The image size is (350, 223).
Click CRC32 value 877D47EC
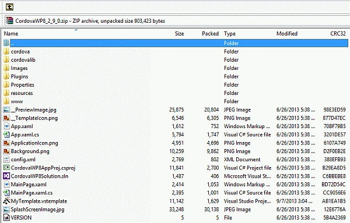[334, 118]
